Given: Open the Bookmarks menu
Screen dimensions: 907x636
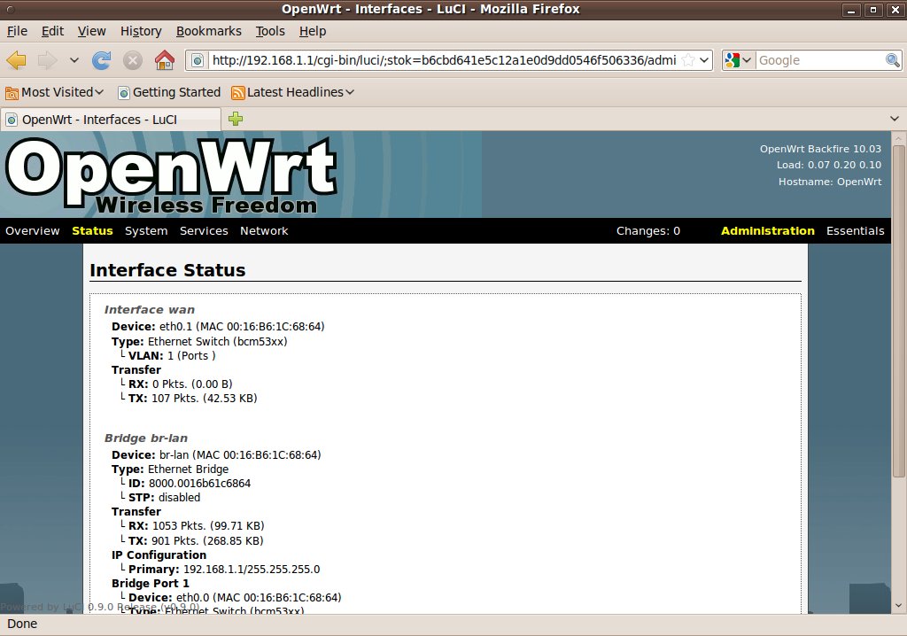Looking at the screenshot, I should click(x=208, y=31).
